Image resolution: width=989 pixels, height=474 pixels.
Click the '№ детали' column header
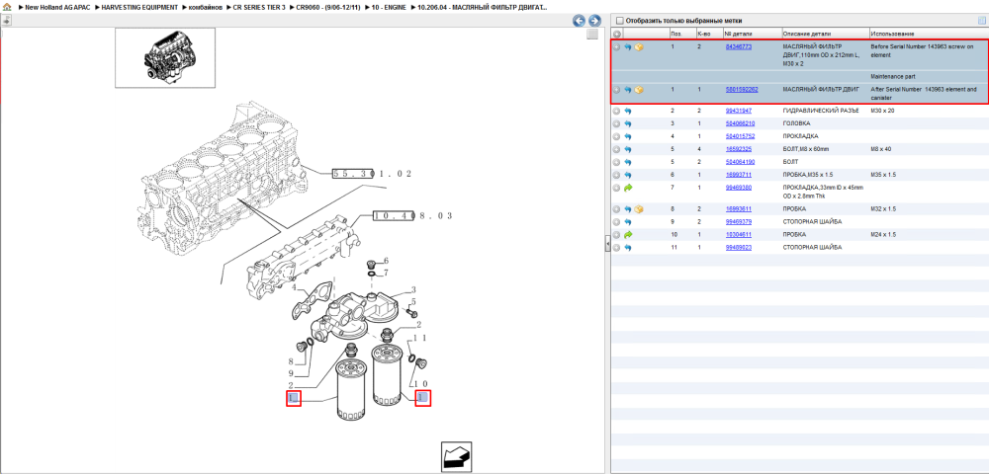pos(738,34)
